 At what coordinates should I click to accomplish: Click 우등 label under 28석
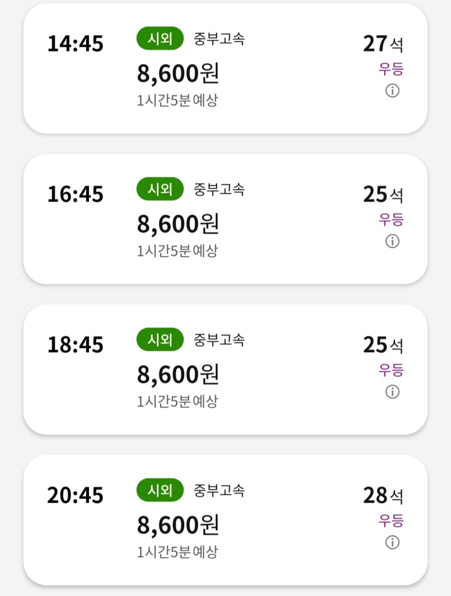[391, 521]
